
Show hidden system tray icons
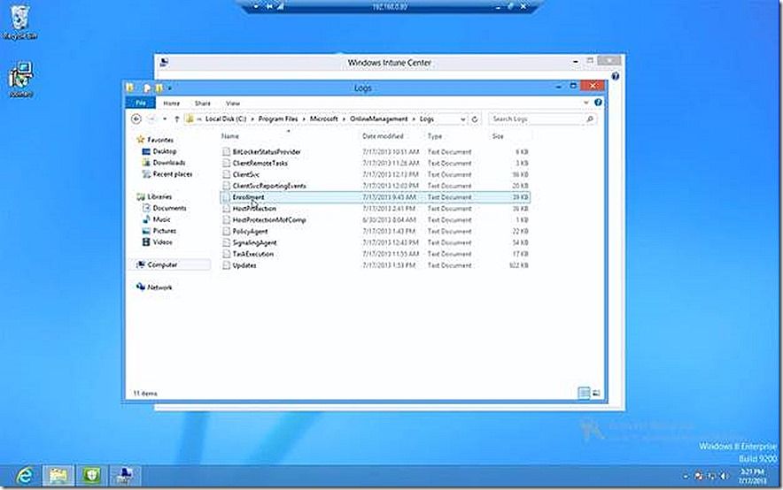coord(686,477)
